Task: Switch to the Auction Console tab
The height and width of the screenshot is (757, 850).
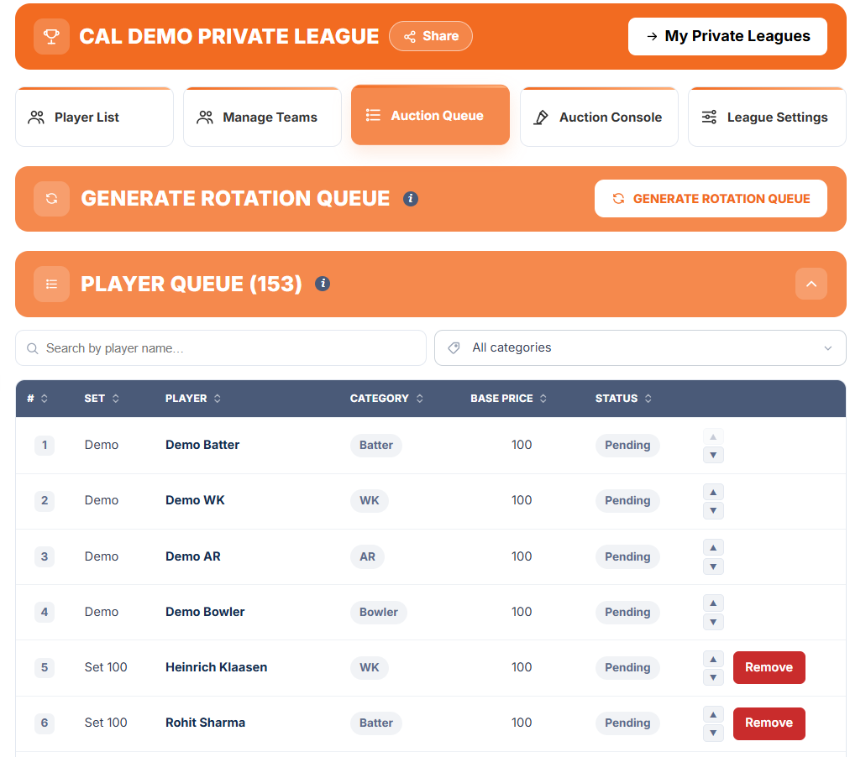Action: (599, 117)
